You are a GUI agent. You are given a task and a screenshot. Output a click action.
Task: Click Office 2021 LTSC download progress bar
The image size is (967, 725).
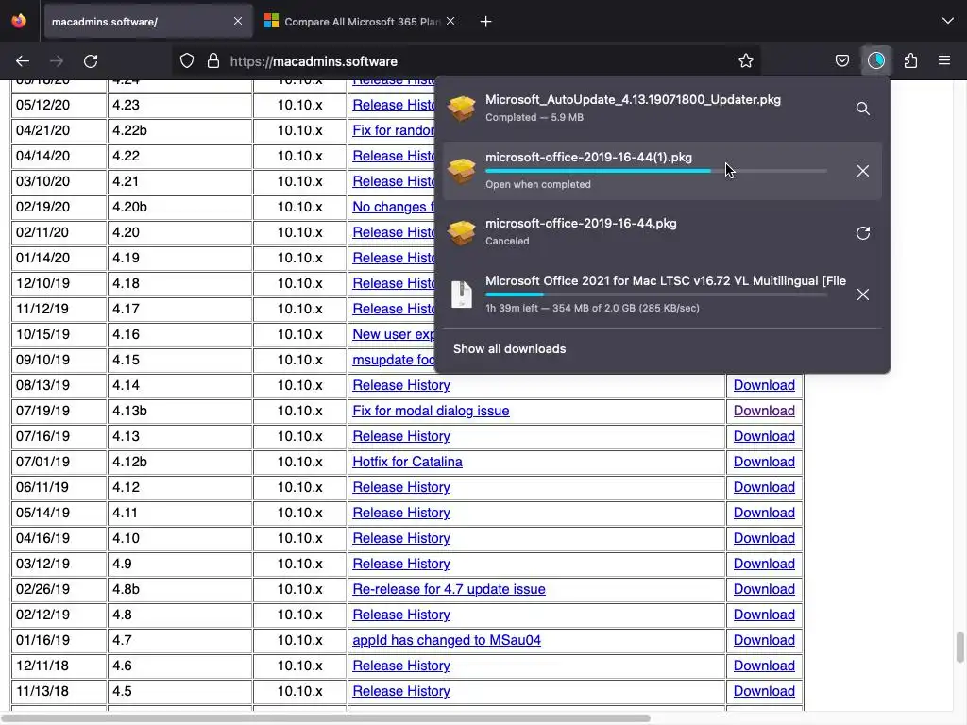pyautogui.click(x=656, y=295)
